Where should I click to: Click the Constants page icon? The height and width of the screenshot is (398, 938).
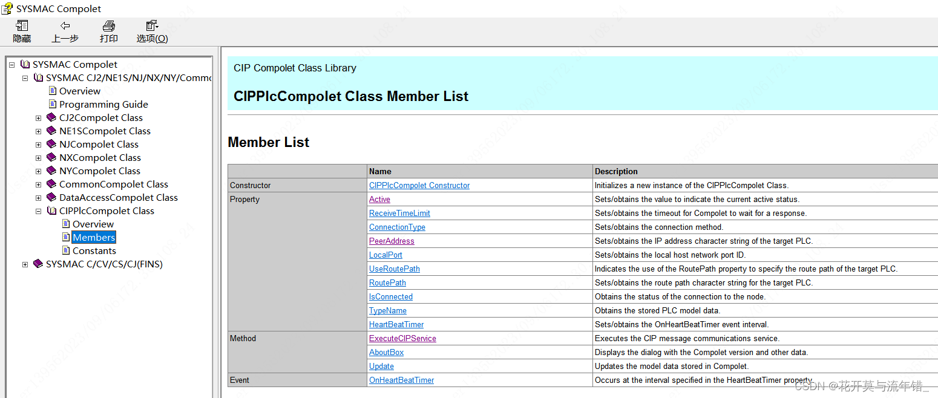66,250
